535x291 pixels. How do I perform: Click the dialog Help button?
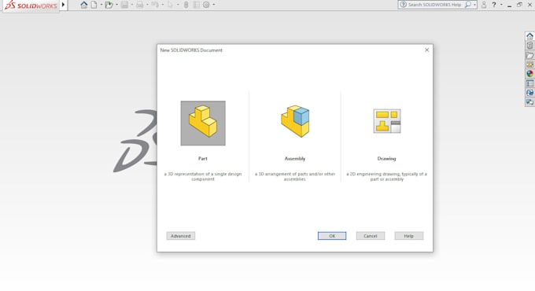pyautogui.click(x=409, y=236)
